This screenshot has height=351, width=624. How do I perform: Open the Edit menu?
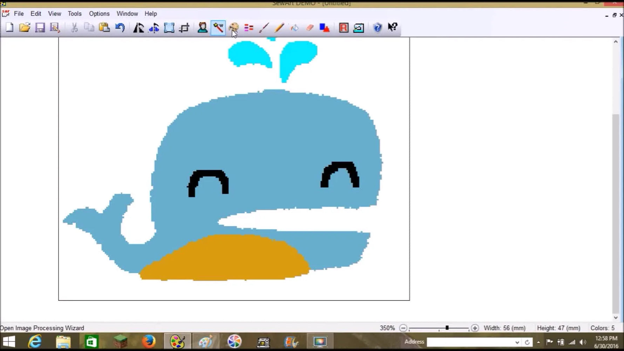click(x=36, y=14)
